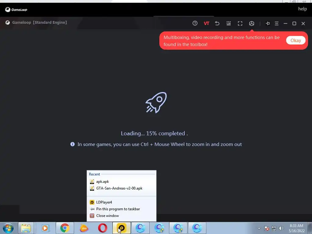The width and height of the screenshot is (312, 234).
Task: Open recent file apk.apk
Action: (121, 182)
